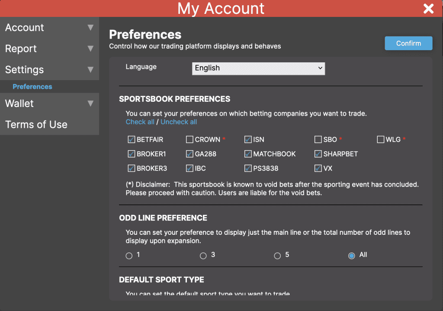
Task: Collapse the Settings sidebar section
Action: click(49, 69)
